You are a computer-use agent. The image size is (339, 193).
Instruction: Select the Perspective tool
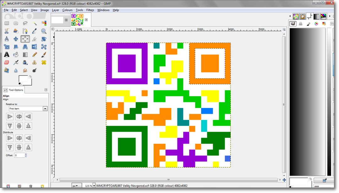coord(25,47)
